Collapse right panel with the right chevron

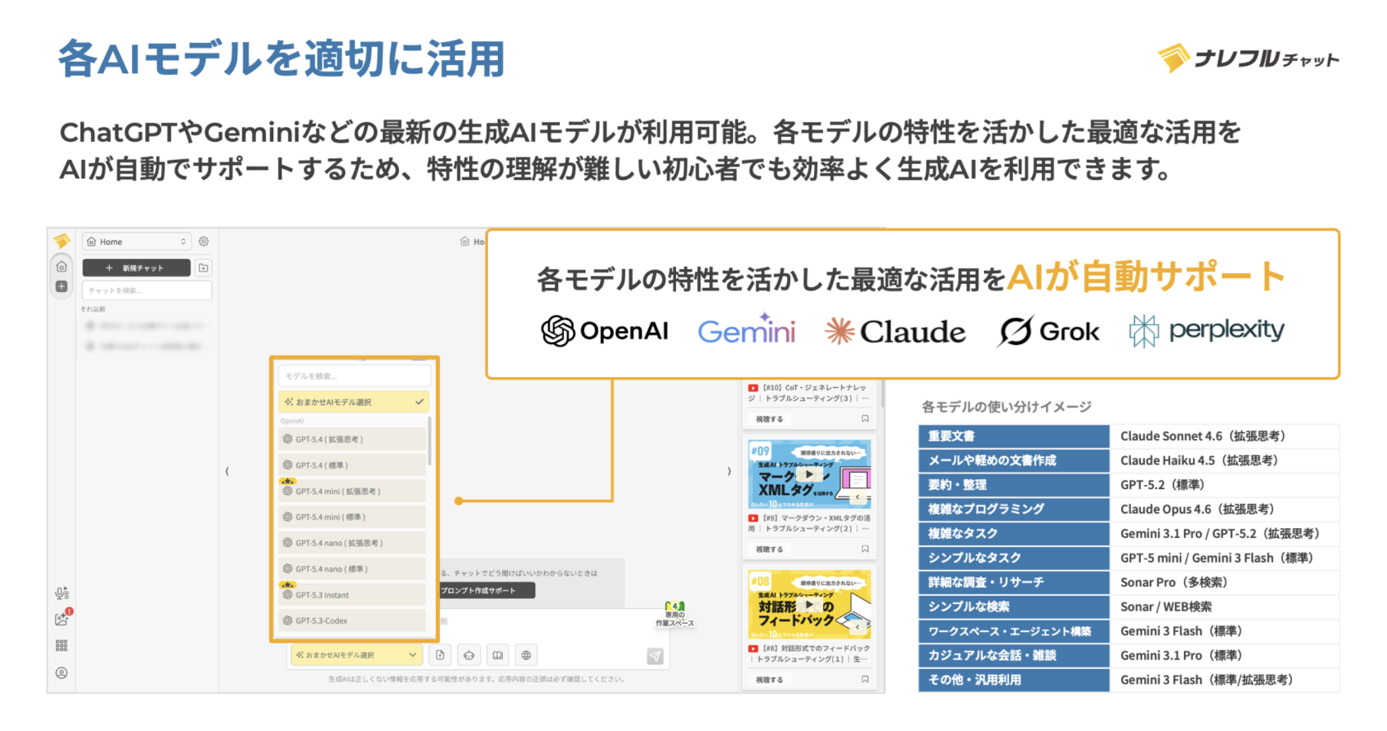[x=728, y=471]
